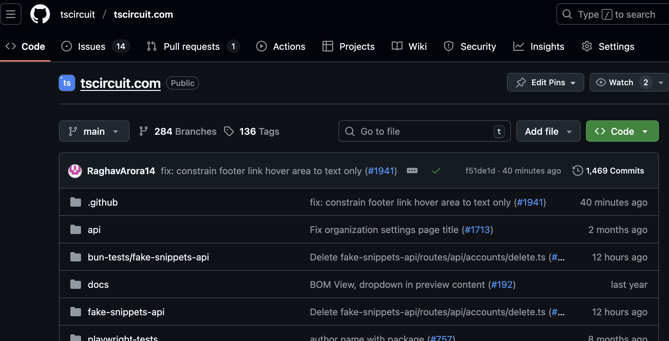Open the hamburger navigation menu

tap(11, 14)
